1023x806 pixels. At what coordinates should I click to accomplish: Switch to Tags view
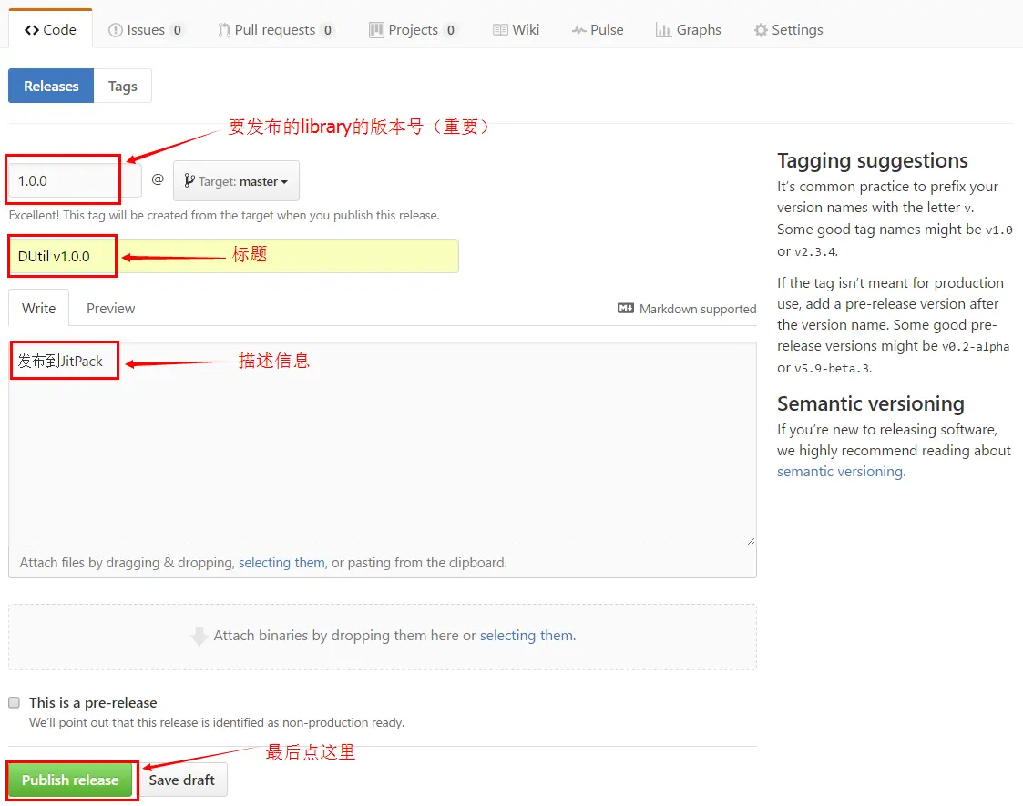coord(123,87)
